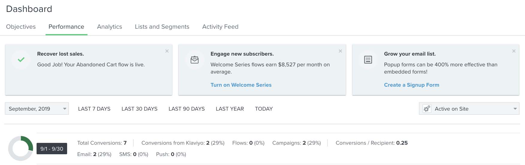Click the conversions donut chart
The height and width of the screenshot is (165, 525).
click(20, 148)
